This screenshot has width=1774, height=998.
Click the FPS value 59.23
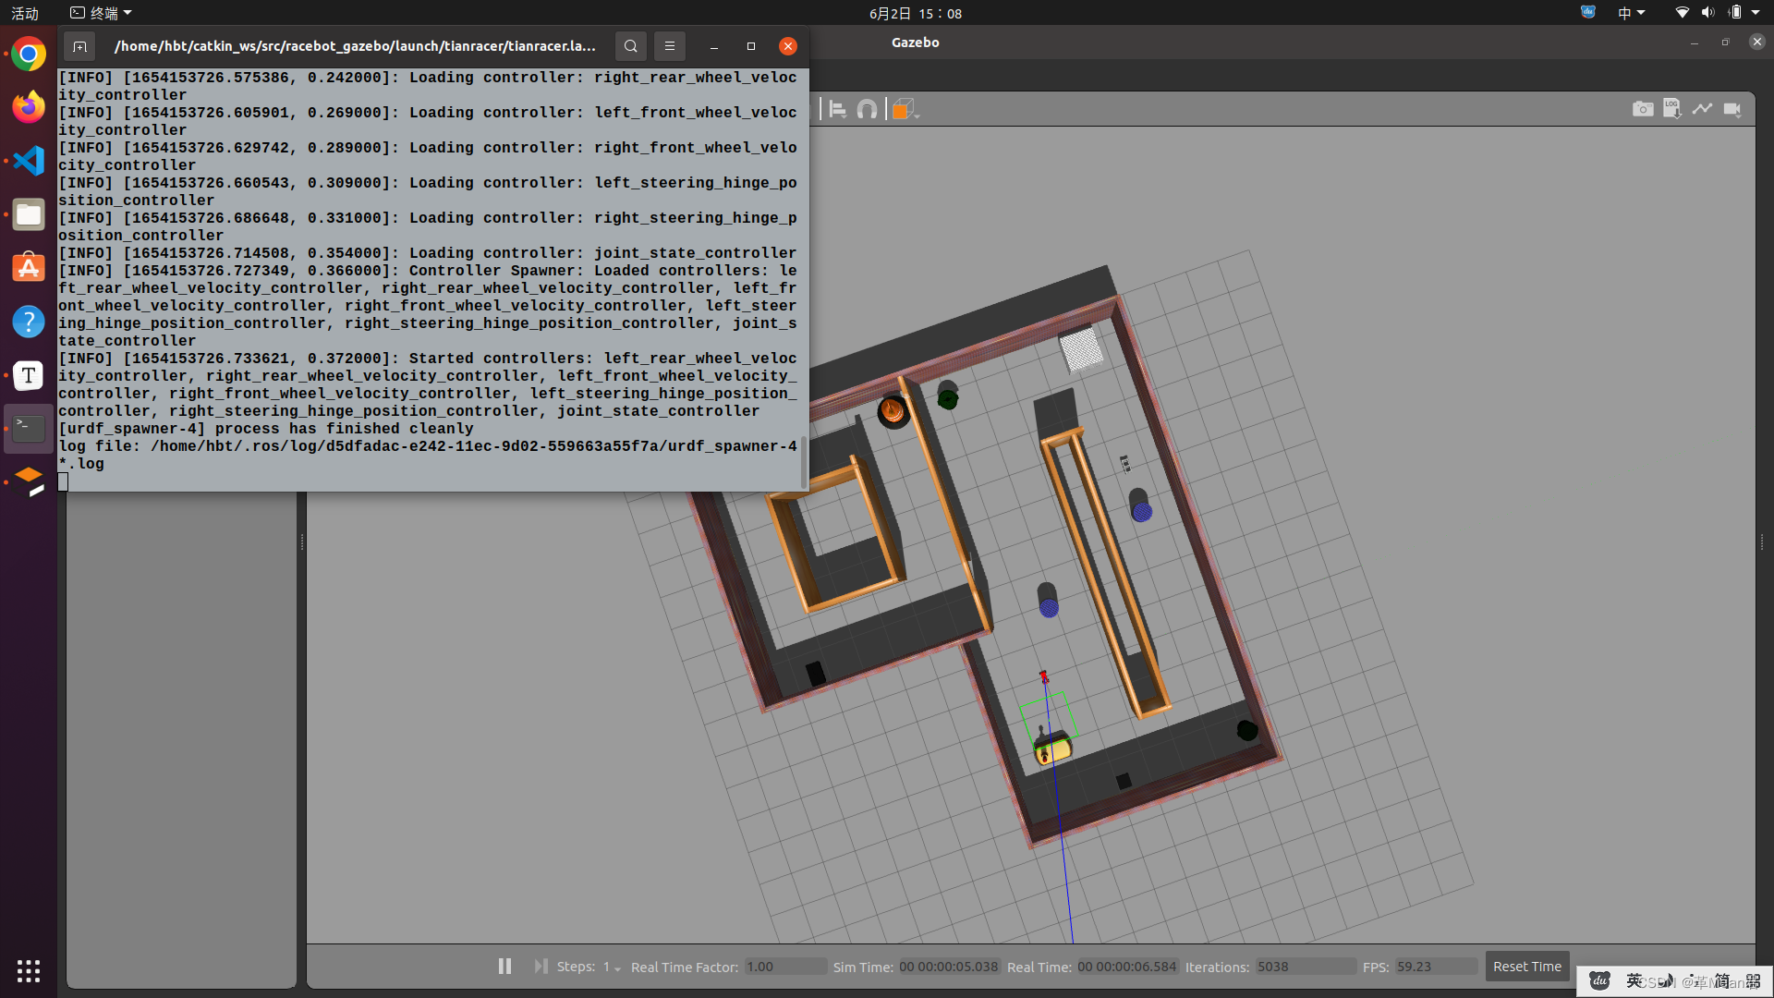[1436, 967]
